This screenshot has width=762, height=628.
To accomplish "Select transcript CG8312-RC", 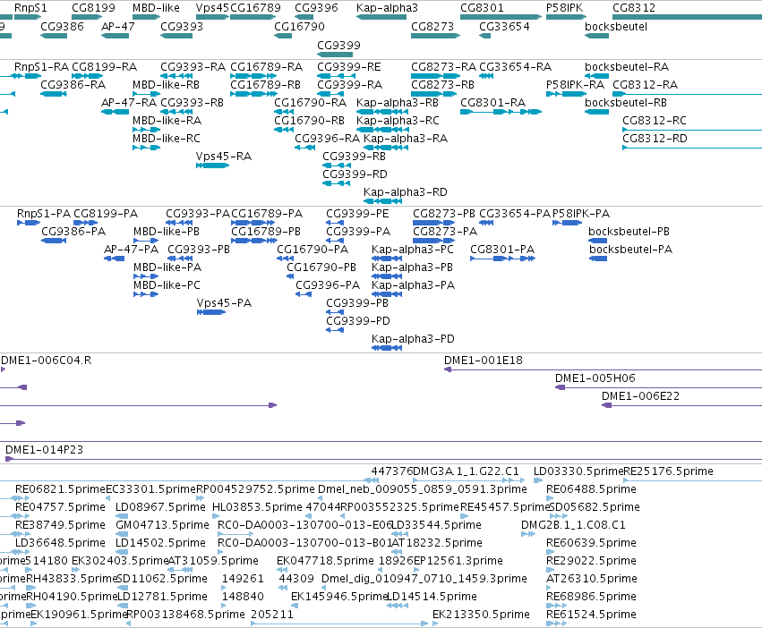I will point(655,121).
